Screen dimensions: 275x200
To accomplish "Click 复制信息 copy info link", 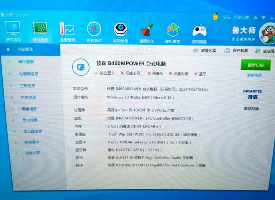I will click(254, 75).
